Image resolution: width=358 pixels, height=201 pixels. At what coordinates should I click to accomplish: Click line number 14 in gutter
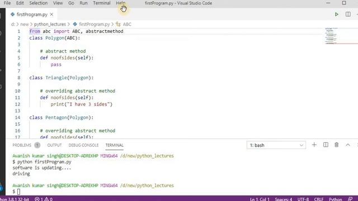click(x=18, y=117)
